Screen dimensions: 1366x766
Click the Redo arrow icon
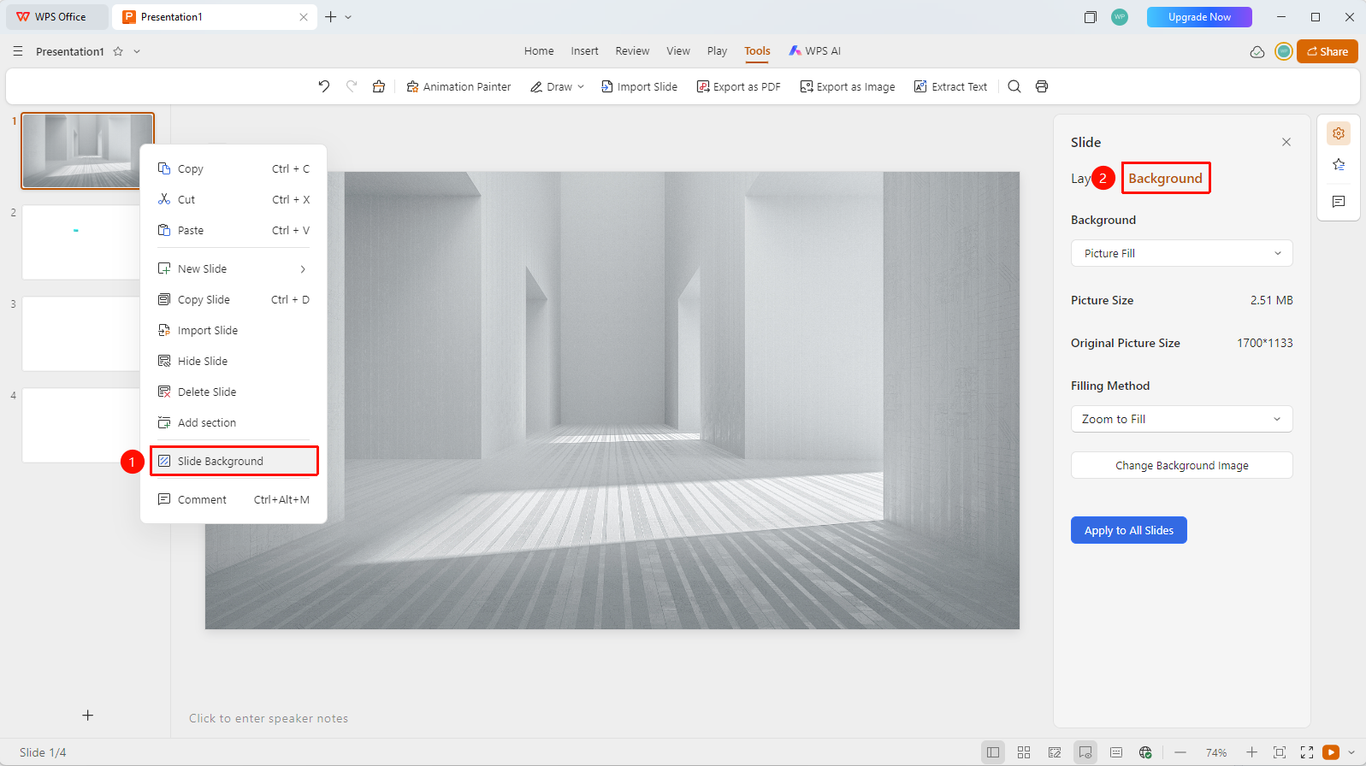352,86
